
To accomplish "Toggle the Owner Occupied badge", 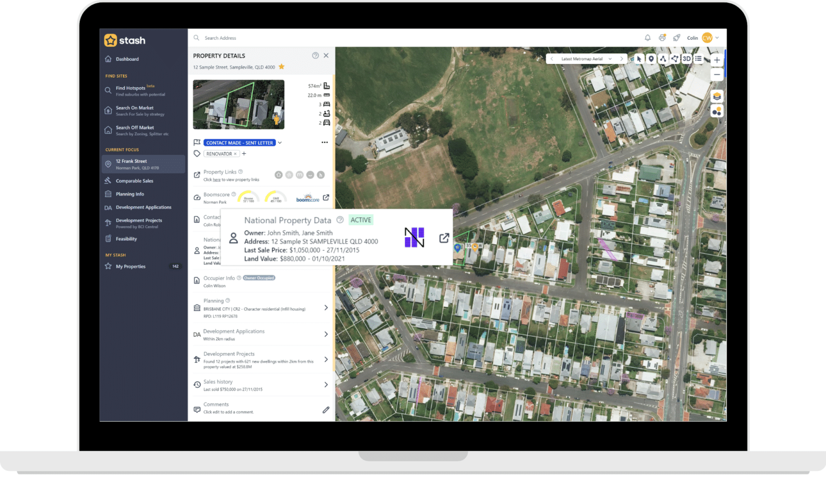I will 259,278.
